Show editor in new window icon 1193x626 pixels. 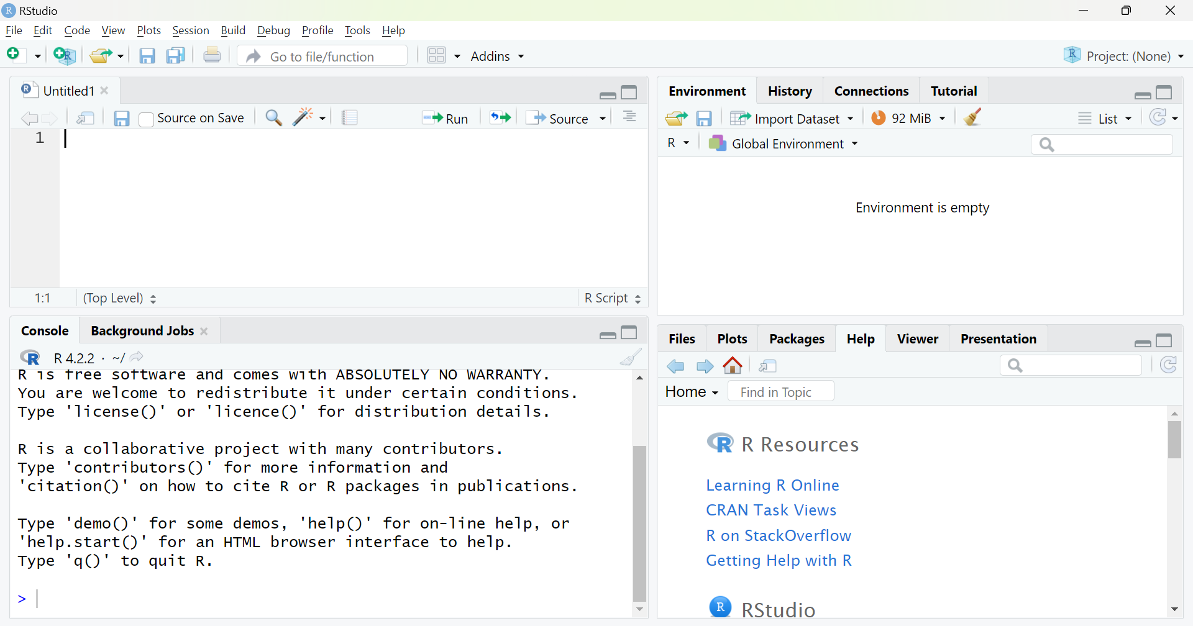tap(85, 117)
